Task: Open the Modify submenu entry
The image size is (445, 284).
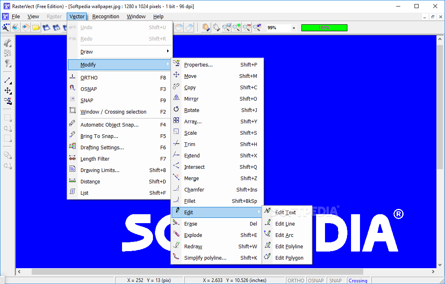Action: pyautogui.click(x=120, y=65)
